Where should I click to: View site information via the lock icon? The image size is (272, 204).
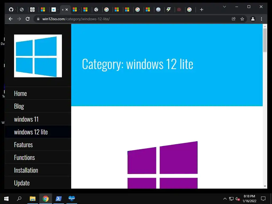(x=38, y=19)
